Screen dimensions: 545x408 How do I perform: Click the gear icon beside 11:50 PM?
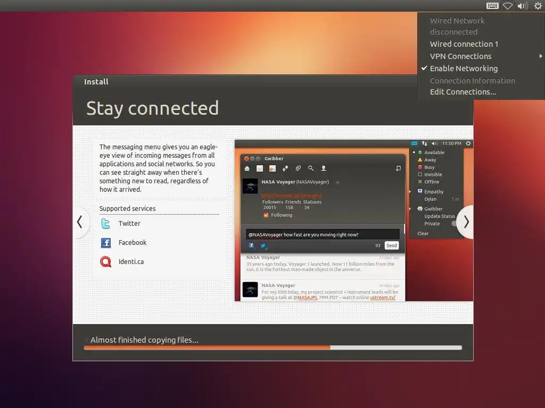tap(468, 143)
